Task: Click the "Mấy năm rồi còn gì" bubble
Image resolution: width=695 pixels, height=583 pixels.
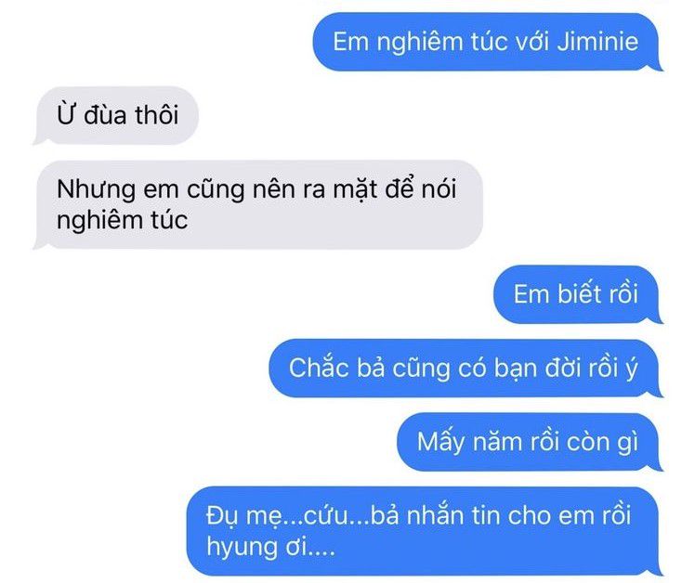Action: point(530,442)
